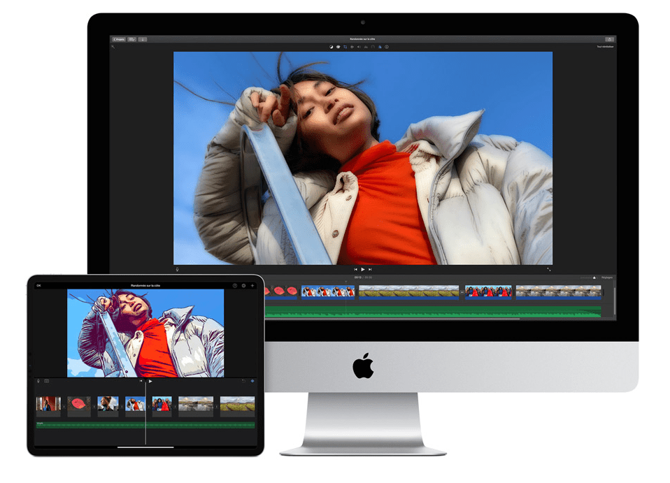Mute audio with the speaker icon near Réglages
This screenshot has width=670, height=483.
tap(594, 278)
